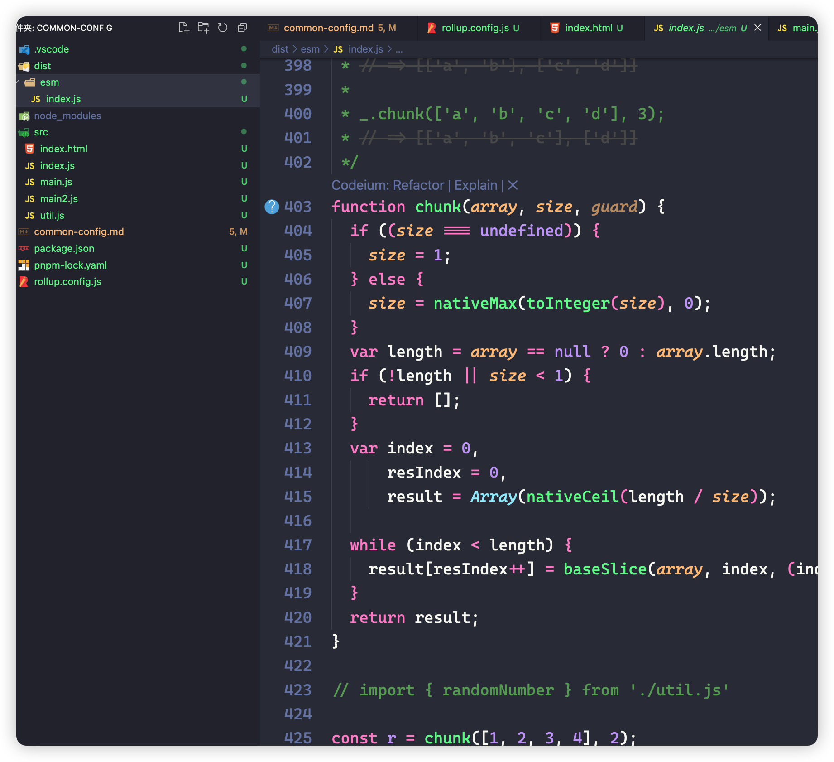This screenshot has width=834, height=762.
Task: Open common-config.md in the file tree
Action: (138, 231)
